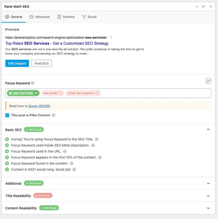Expand the Additional section
218x219 pixels.
pos(208,183)
